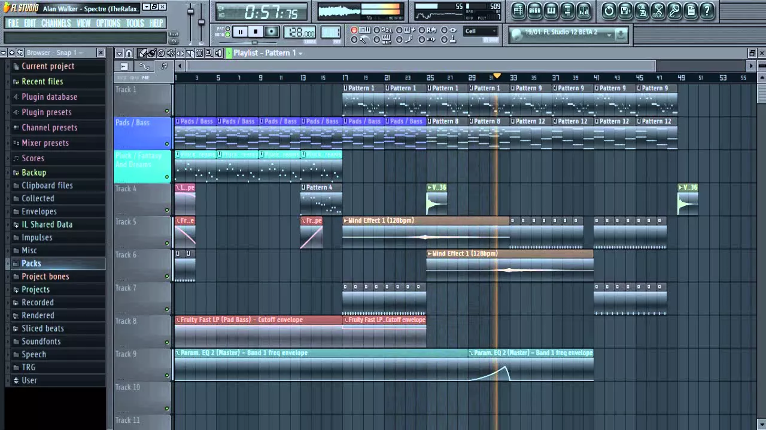Click the Playlist horizontal scrollbar
766x430 pixels.
(420, 66)
